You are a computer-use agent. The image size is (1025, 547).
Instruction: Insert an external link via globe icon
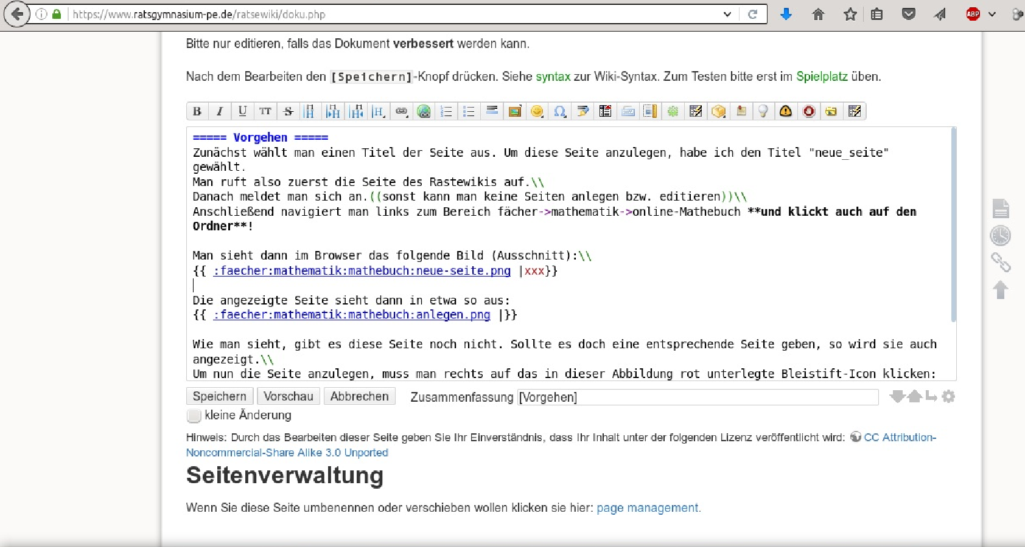(x=424, y=111)
